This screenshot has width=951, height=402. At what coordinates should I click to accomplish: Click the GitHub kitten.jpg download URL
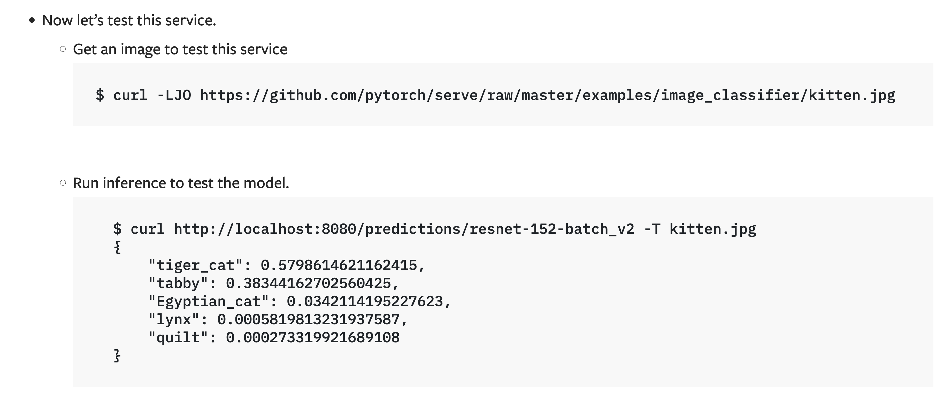548,95
